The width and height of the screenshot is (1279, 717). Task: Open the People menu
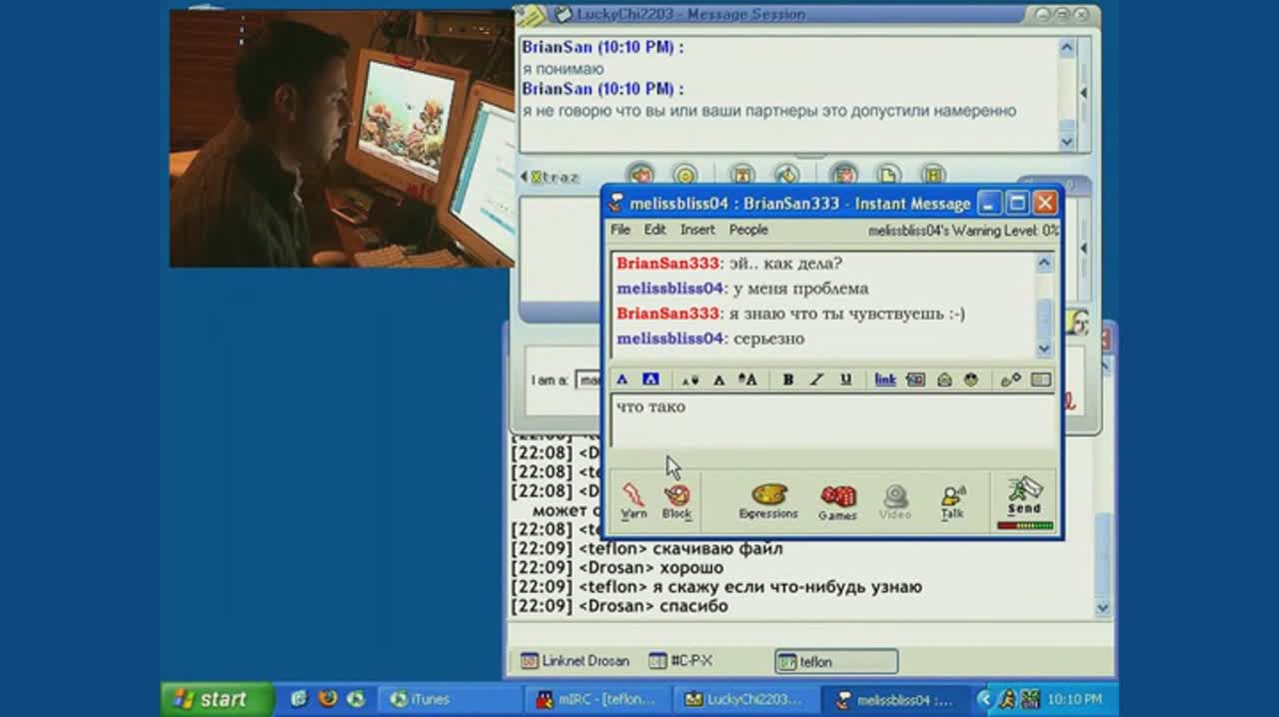[748, 230]
